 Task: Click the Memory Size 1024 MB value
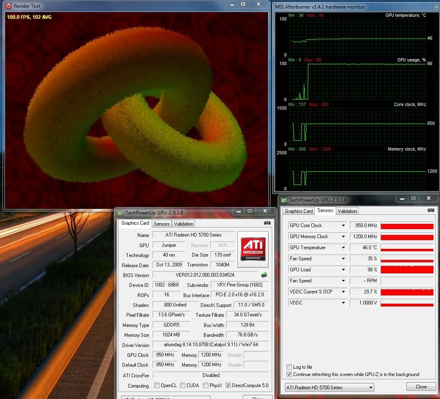point(171,335)
